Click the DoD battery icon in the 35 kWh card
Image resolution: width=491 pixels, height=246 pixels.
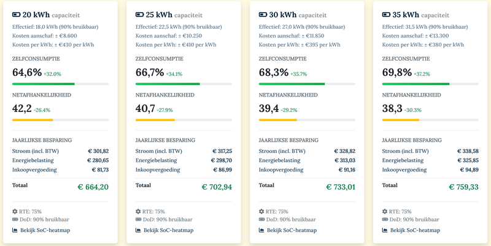385,219
